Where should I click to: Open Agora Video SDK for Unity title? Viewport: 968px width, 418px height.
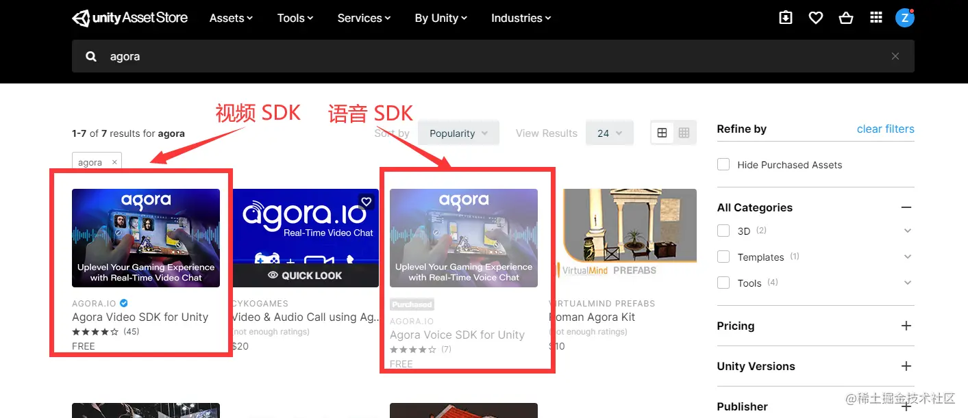point(140,317)
